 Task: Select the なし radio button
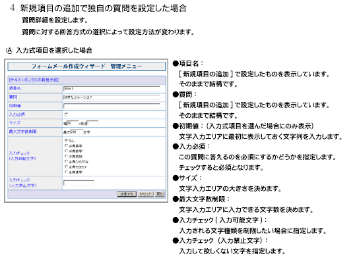(66, 140)
